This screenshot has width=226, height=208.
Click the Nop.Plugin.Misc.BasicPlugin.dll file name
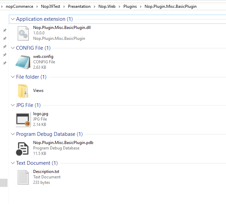[62, 28]
